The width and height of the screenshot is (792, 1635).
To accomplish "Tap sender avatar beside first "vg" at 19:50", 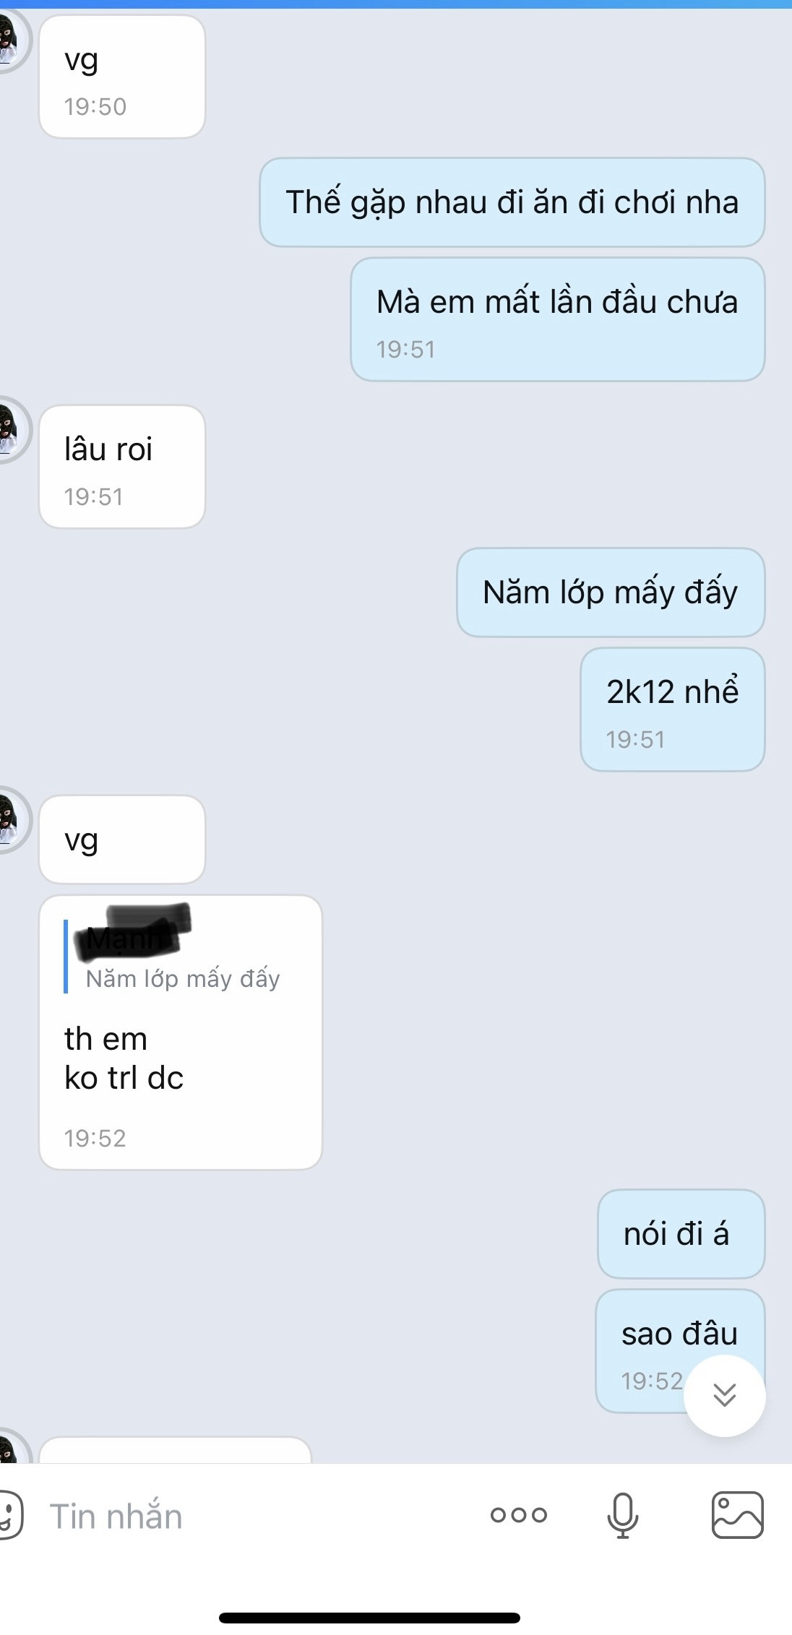I will pyautogui.click(x=12, y=40).
